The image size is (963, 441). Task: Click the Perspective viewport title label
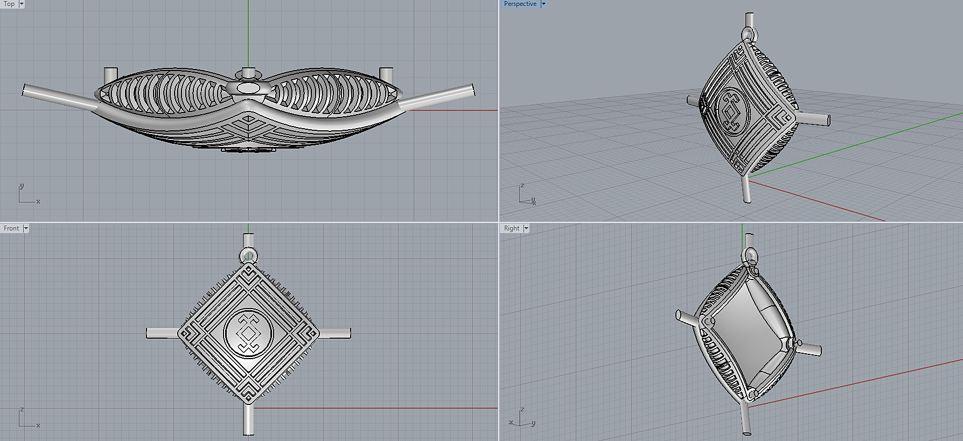pos(520,4)
